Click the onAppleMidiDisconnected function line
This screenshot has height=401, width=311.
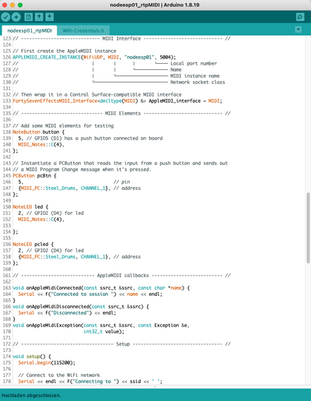click(x=81, y=306)
